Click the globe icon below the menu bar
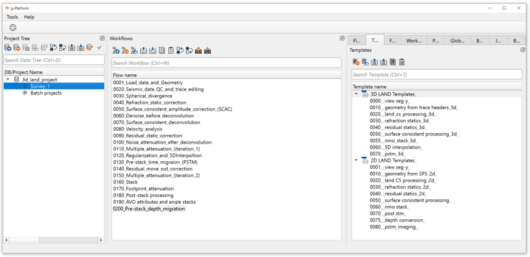 pos(13,28)
